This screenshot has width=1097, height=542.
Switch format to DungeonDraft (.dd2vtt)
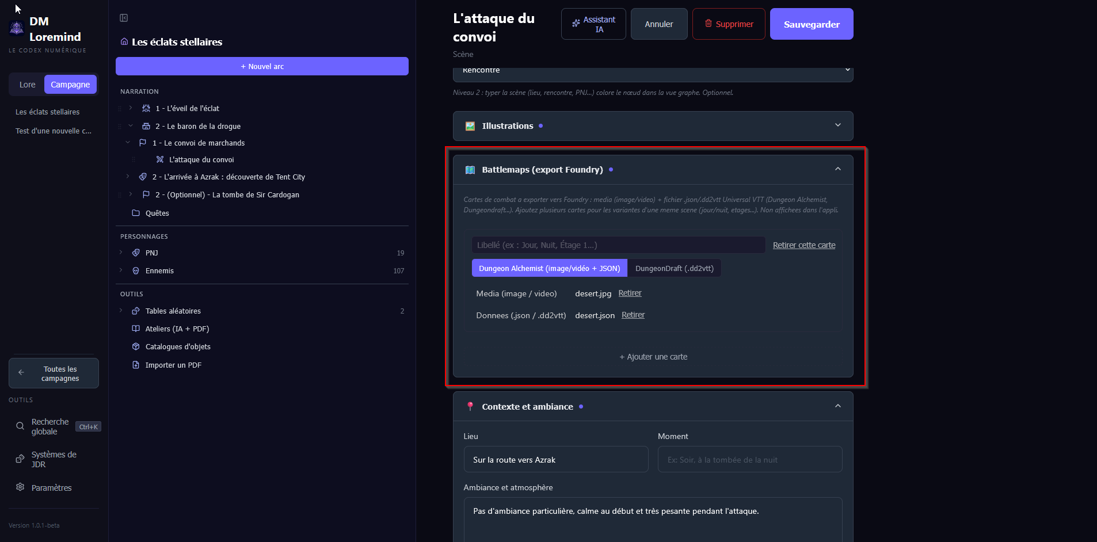coord(675,268)
